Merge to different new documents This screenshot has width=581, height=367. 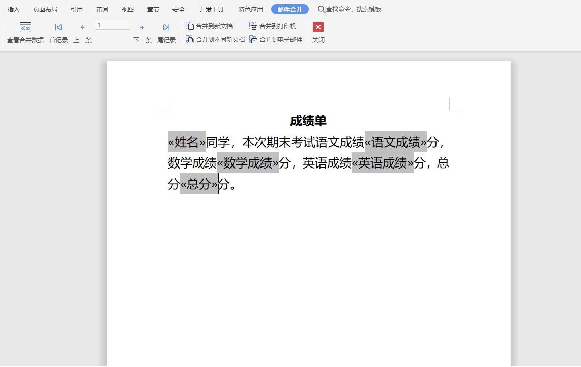coord(215,39)
